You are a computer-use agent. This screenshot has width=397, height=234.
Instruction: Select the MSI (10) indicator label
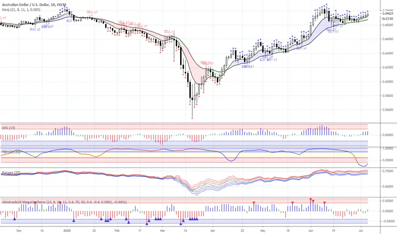9,128
